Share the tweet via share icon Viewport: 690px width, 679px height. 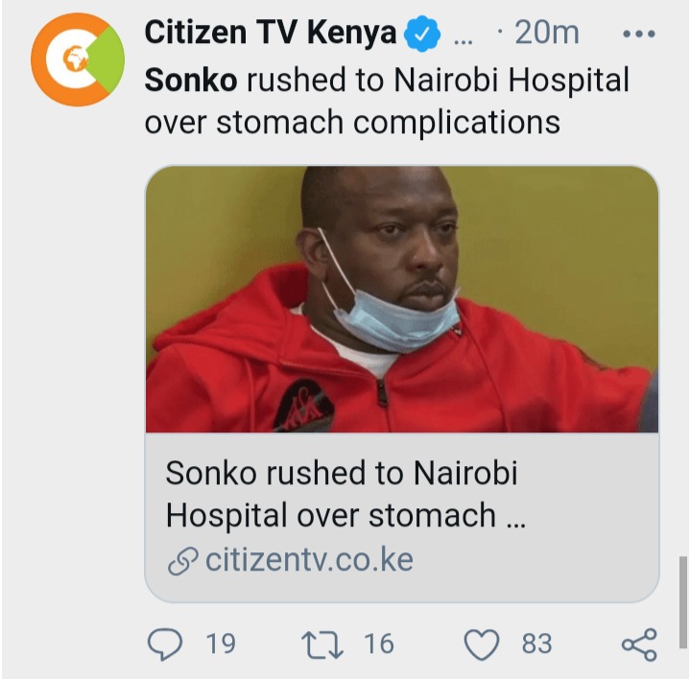[x=639, y=644]
